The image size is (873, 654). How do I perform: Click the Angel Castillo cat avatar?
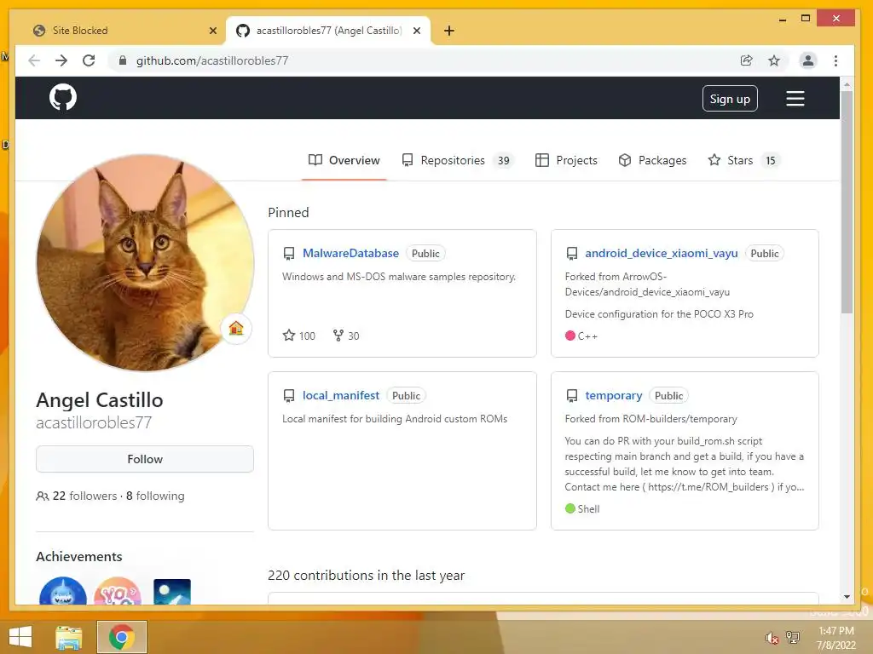145,262
